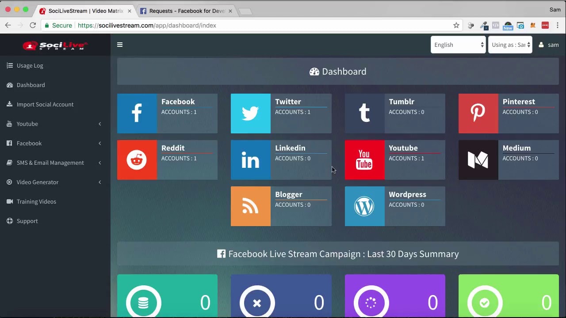Open the Blogger feed icon
Viewport: 566px width, 318px height.
point(250,206)
